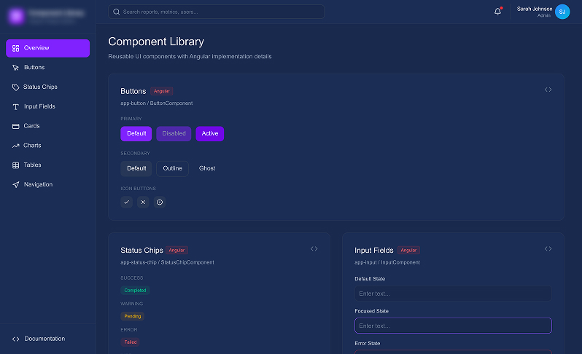
Task: Show code for Input Fields card
Action: click(548, 248)
